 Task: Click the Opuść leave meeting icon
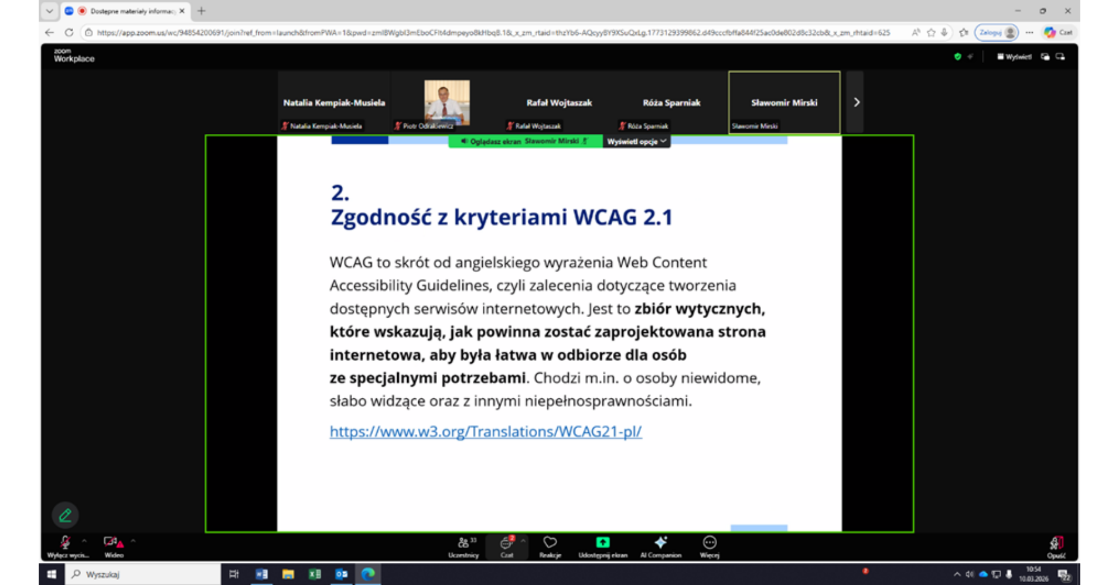[x=1056, y=543]
